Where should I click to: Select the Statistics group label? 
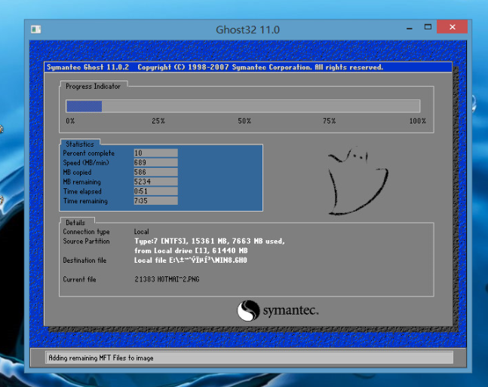(x=80, y=144)
